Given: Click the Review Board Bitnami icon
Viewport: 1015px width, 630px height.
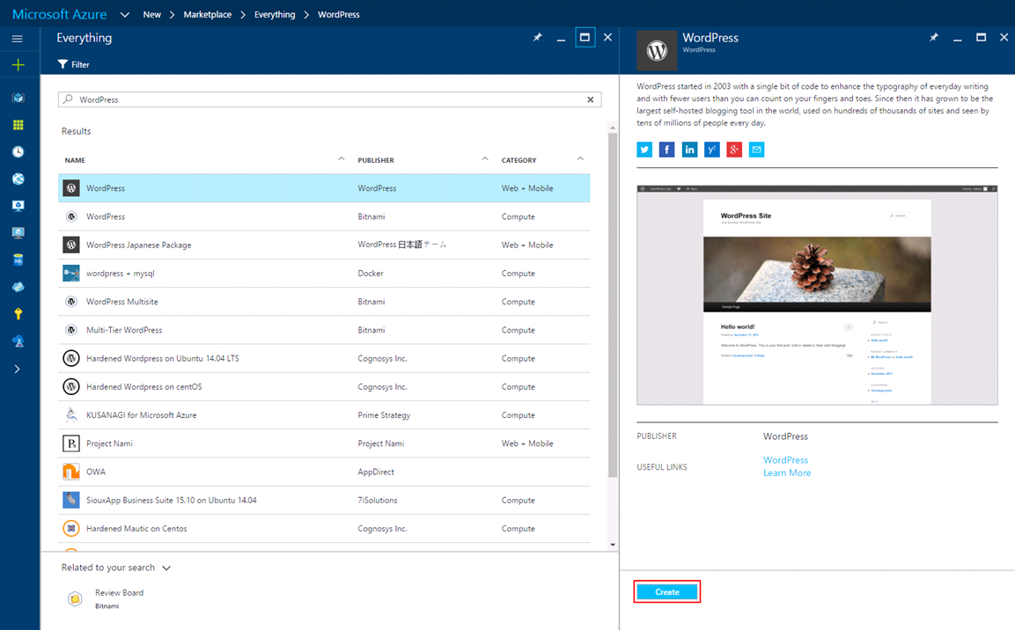Looking at the screenshot, I should point(75,598).
